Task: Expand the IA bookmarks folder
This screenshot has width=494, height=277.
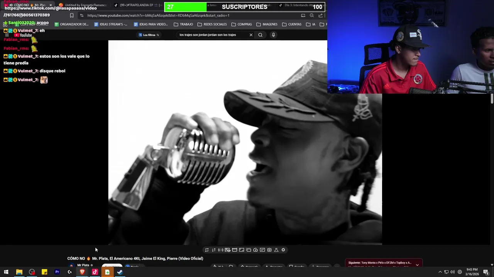Action: [x=311, y=24]
